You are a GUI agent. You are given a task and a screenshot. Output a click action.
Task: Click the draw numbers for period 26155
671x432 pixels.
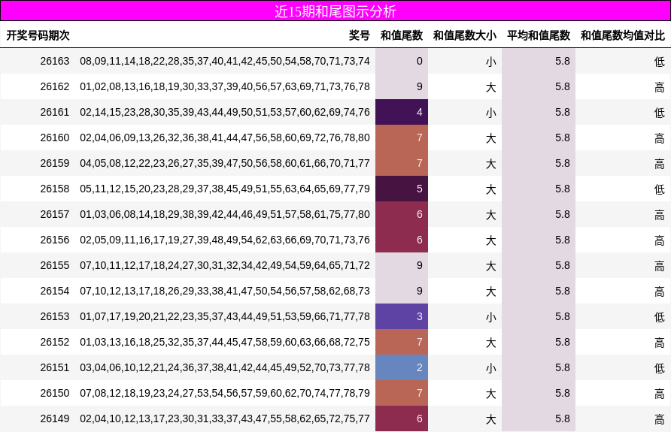225,265
